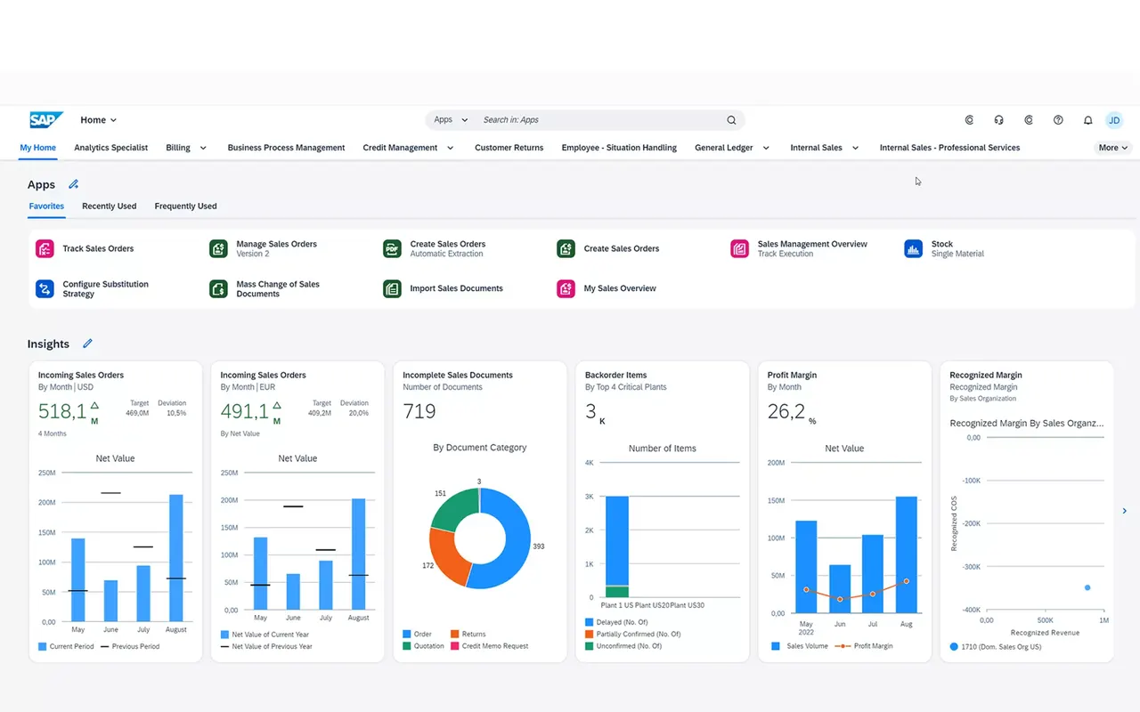Open the Incomplete Sales Documents card title
The height and width of the screenshot is (712, 1140).
[x=458, y=376]
